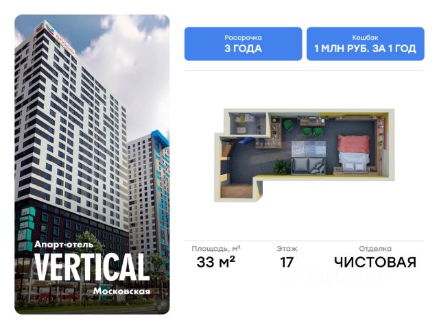Click the gray sofa in floor plan

pos(308,165)
